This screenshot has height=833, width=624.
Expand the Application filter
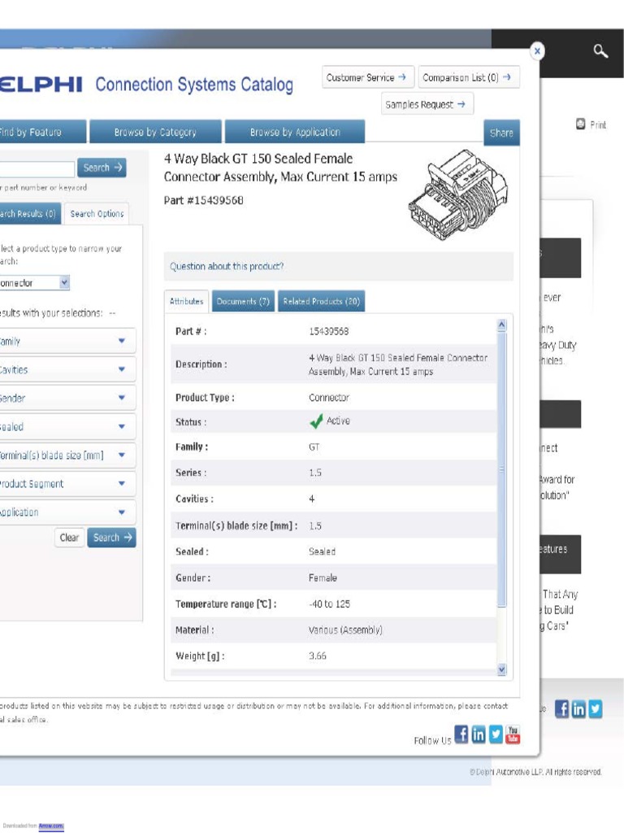[x=67, y=512]
